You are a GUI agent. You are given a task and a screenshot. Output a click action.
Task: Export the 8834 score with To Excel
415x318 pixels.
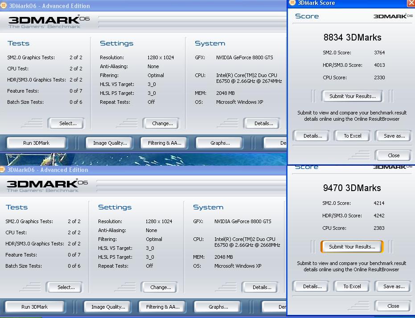coord(352,136)
